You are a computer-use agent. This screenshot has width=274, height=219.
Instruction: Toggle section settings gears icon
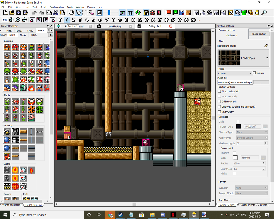point(237,13)
